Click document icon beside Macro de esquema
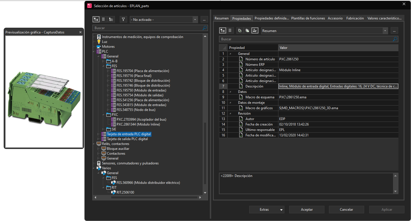The image size is (411, 221). [x=241, y=97]
